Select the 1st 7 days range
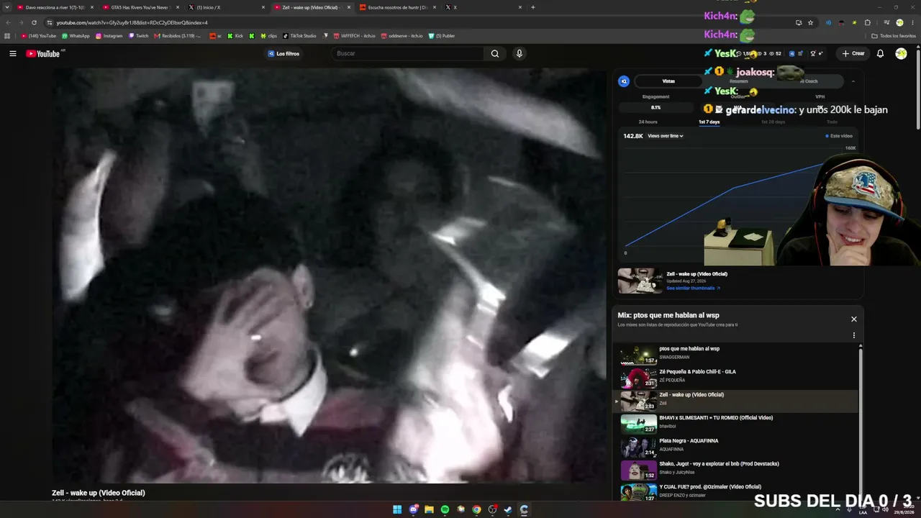921x518 pixels. tap(709, 122)
